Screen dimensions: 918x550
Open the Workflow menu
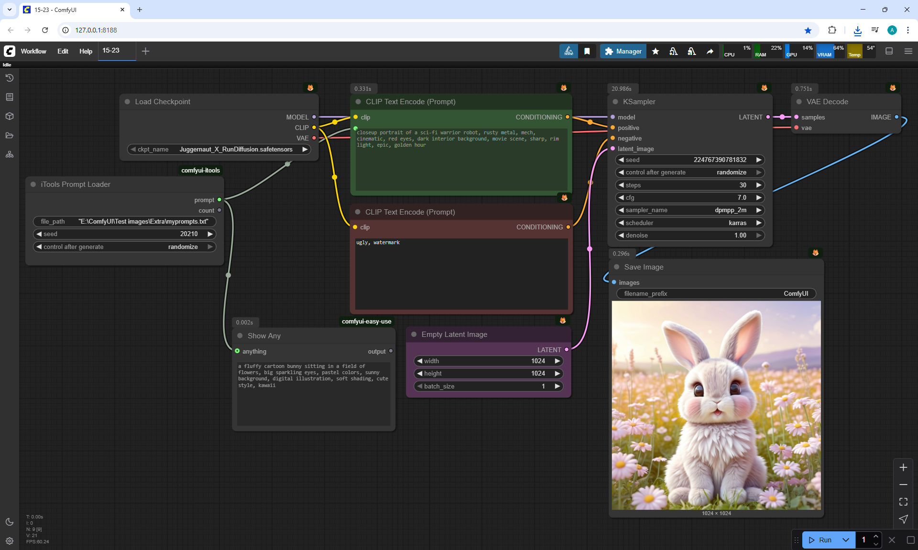(x=33, y=51)
